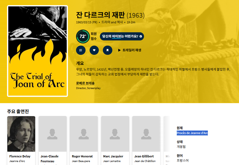Click the movie title 잔 다르크의 재판
This screenshot has height=165, width=239.
tap(100, 15)
